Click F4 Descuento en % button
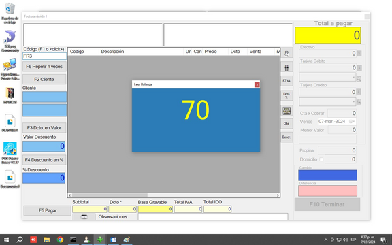This screenshot has height=245, width=392. [x=44, y=160]
